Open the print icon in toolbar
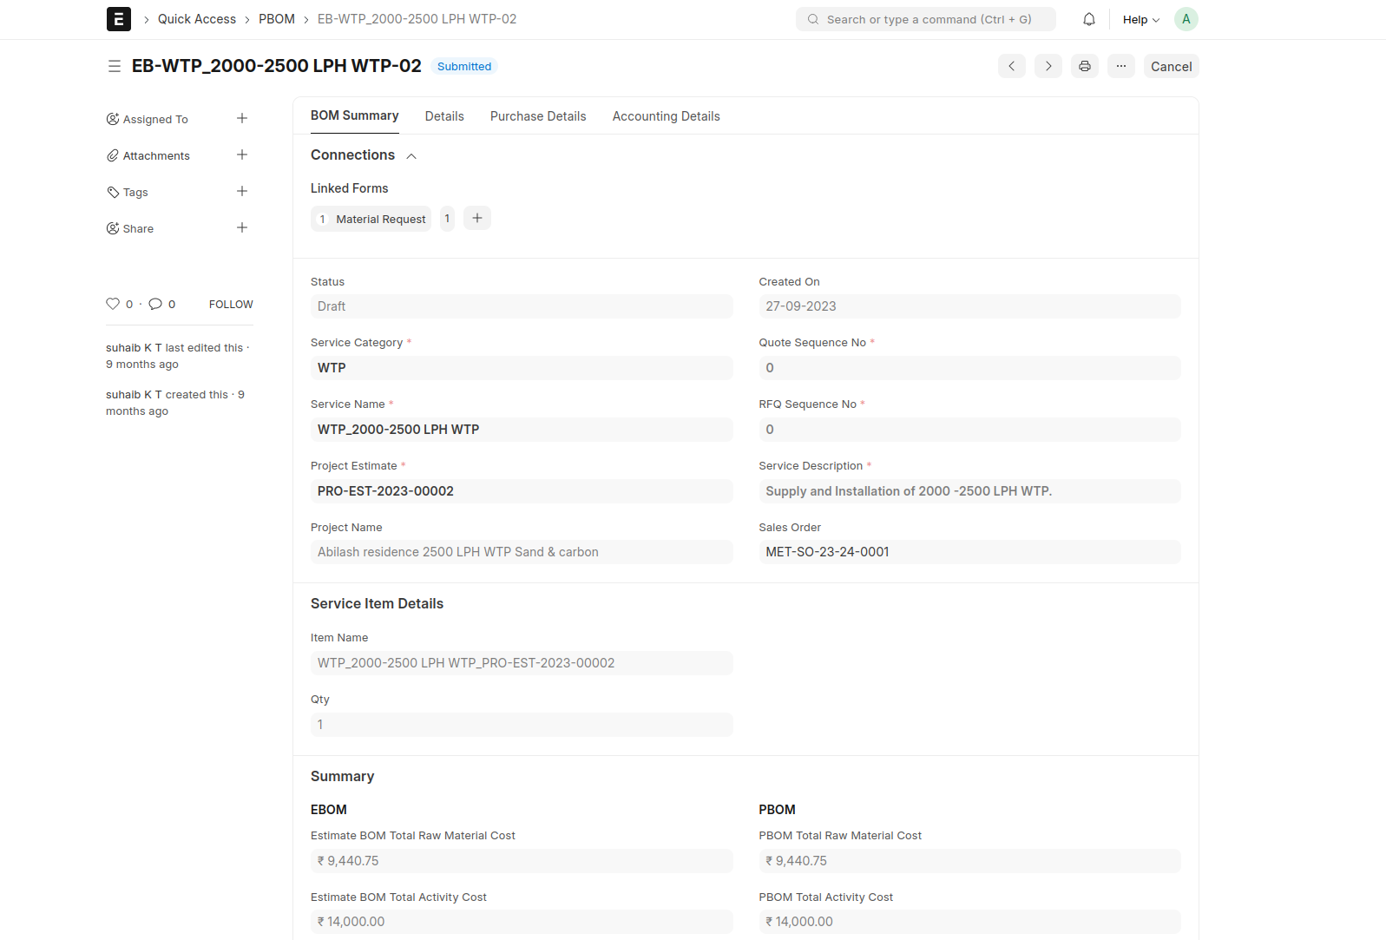Image resolution: width=1386 pixels, height=940 pixels. [1084, 66]
